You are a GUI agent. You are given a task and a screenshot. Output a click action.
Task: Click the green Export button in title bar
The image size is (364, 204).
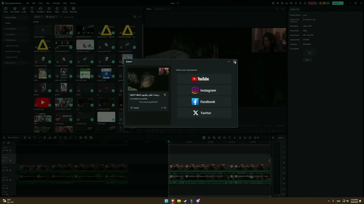click(338, 3)
